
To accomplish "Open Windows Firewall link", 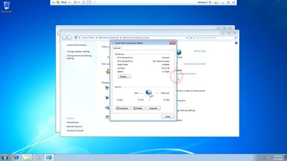I will point(75,131).
